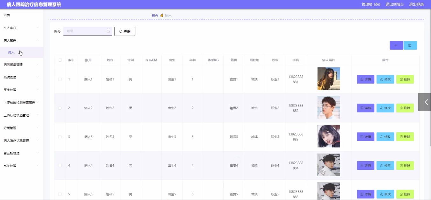Click the magnifier icon in account search field
Screen dimensions: 431x200
pos(108,31)
